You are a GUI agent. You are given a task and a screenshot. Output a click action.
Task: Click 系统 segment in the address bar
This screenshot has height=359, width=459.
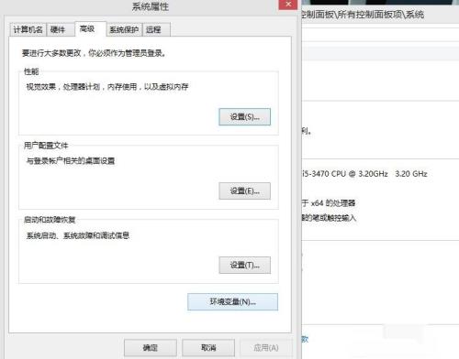point(415,15)
